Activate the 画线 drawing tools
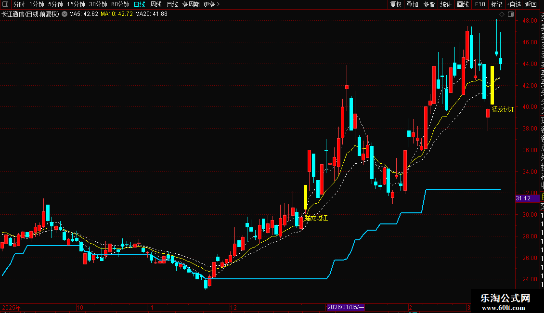 pos(463,4)
